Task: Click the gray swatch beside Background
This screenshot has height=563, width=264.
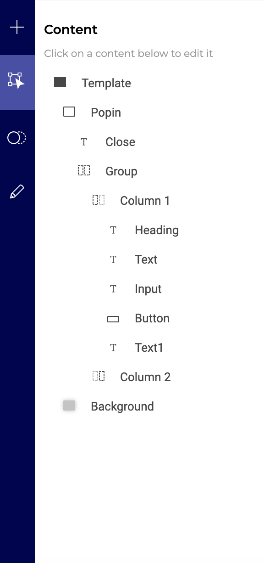Action: click(x=69, y=405)
